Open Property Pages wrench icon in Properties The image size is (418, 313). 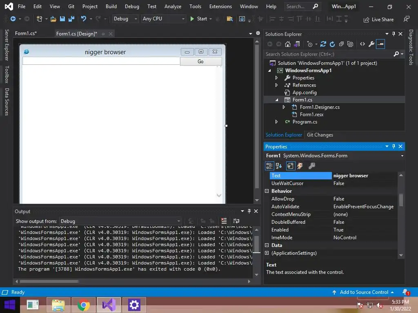coord(311,166)
